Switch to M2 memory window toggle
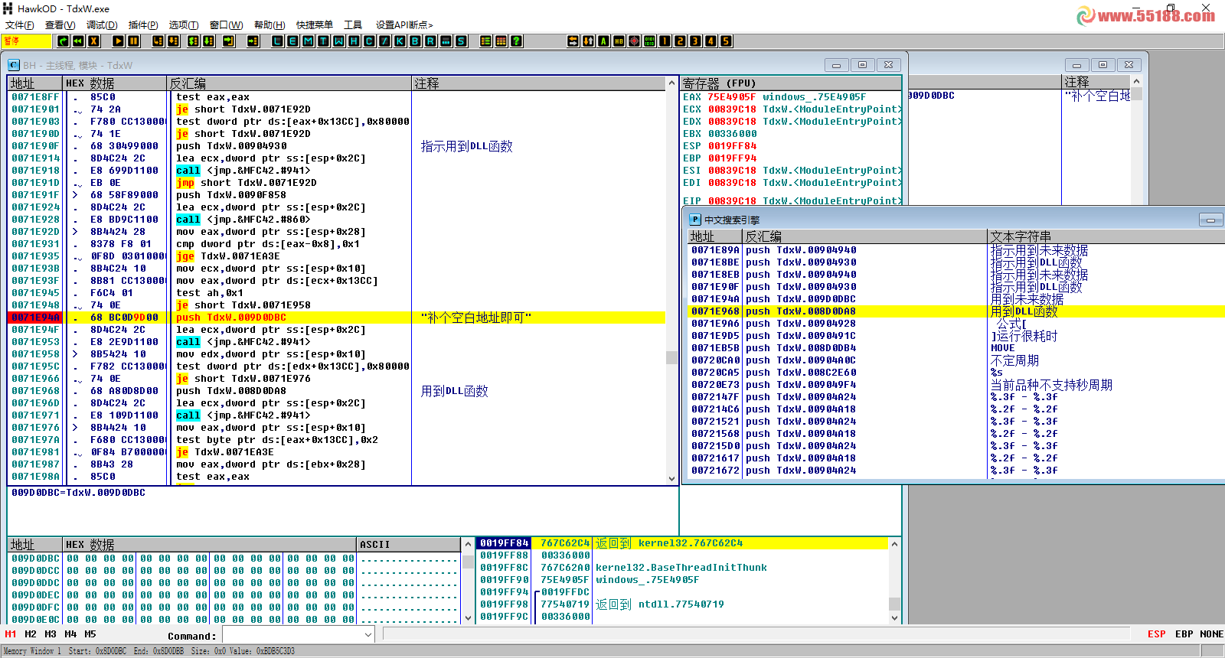1225x658 pixels. 31,634
